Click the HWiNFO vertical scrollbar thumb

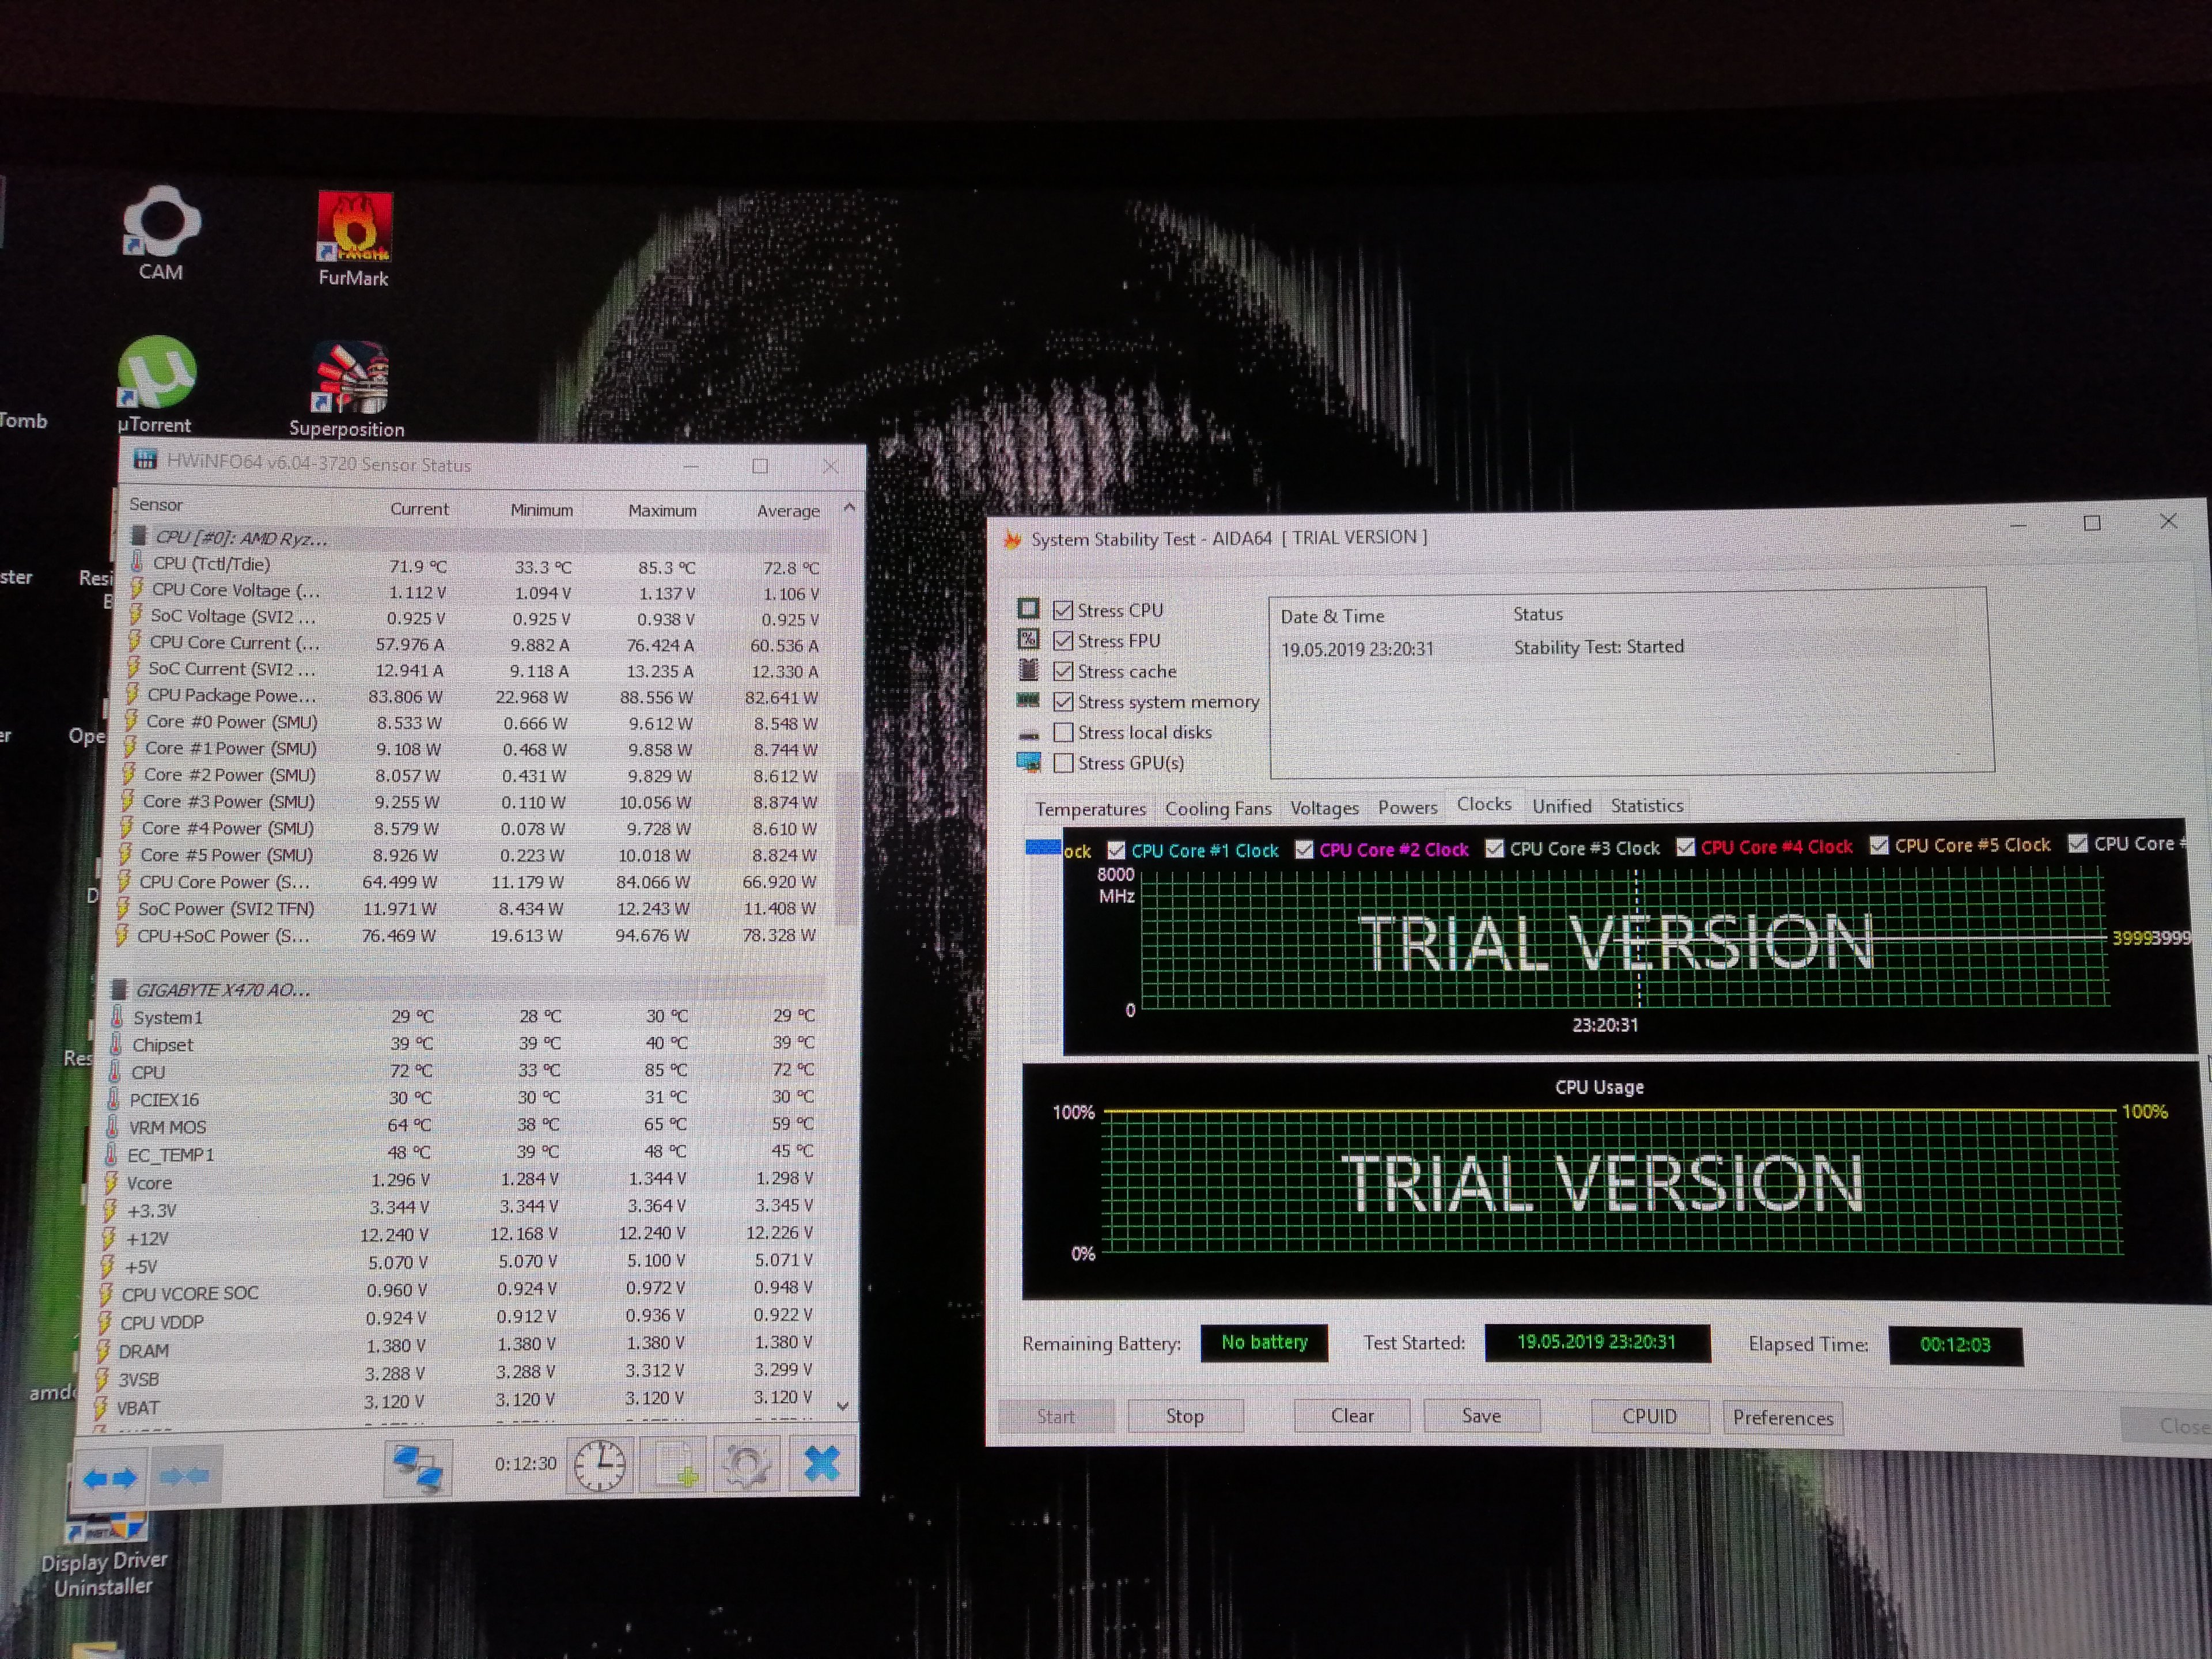(x=846, y=848)
